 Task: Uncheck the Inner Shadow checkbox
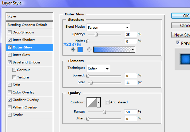point(10,40)
